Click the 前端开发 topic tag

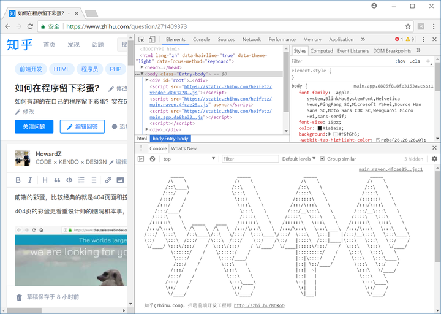[x=31, y=69]
